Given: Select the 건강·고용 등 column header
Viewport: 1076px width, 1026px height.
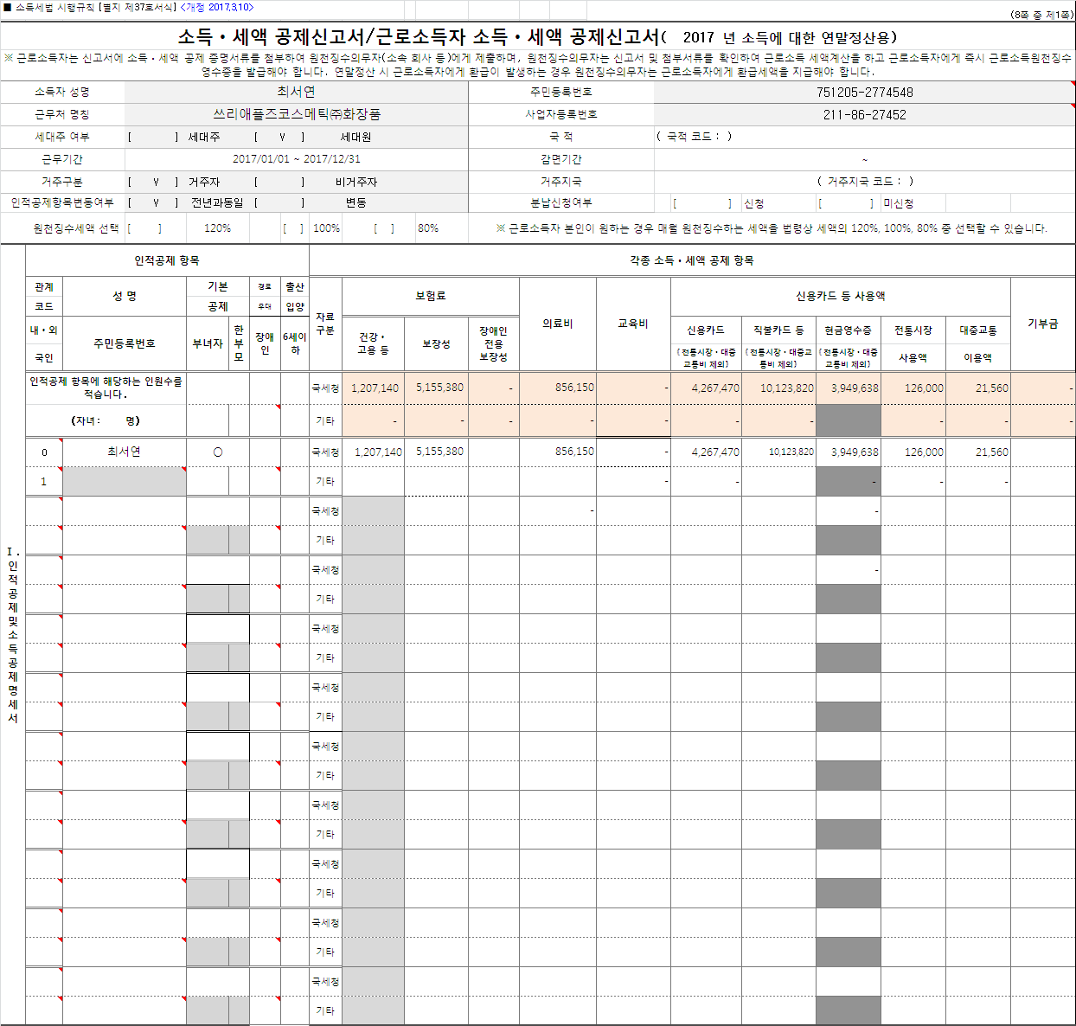Looking at the screenshot, I should (374, 343).
